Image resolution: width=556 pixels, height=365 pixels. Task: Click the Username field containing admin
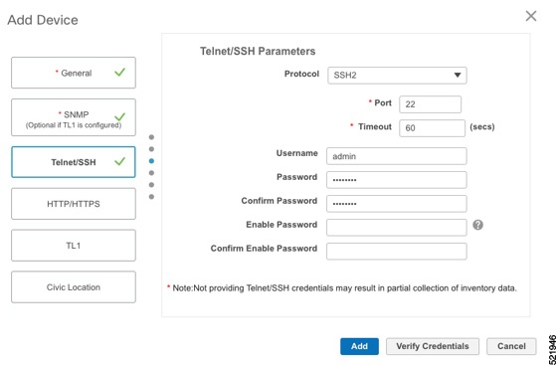(x=397, y=156)
